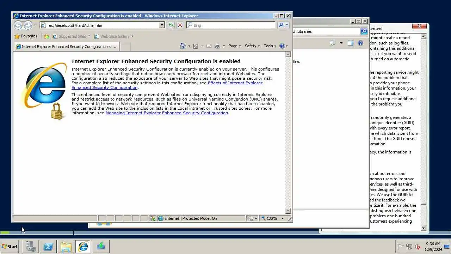Click the Search Libraries input field

326,31
